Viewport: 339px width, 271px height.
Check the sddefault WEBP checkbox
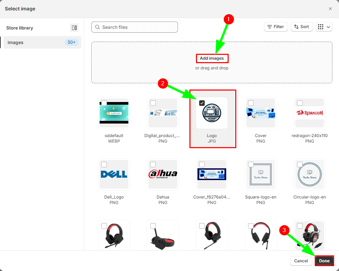tap(104, 103)
